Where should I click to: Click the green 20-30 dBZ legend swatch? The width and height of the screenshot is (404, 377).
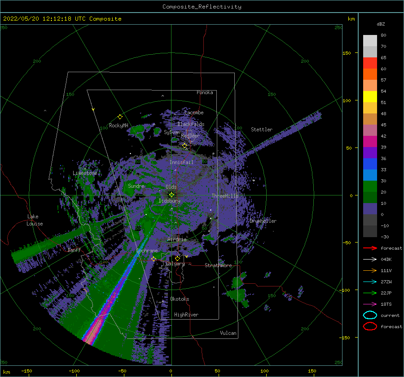tap(370, 186)
